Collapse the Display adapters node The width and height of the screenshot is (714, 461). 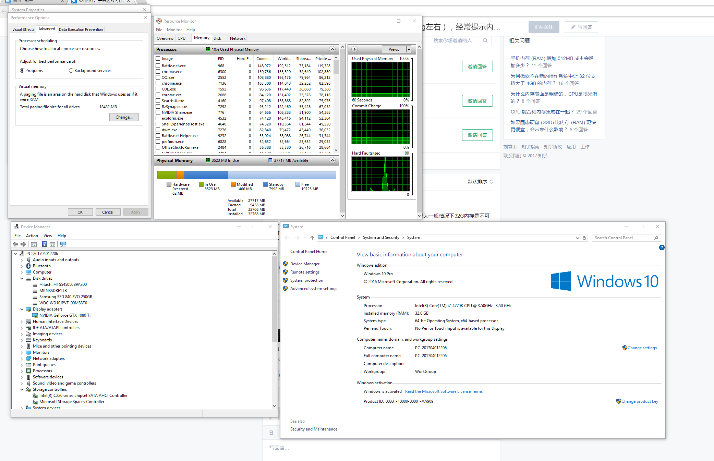coord(22,310)
